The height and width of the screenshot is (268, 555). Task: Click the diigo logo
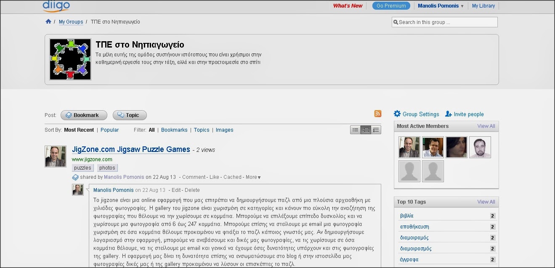pyautogui.click(x=56, y=6)
